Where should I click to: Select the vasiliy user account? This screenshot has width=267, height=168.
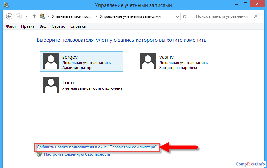pos(174,62)
